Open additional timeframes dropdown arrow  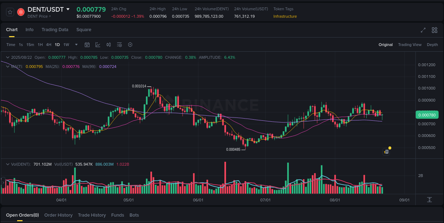click(76, 45)
